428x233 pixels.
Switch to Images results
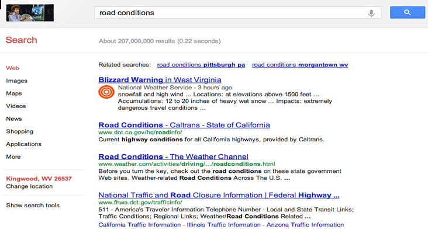click(16, 81)
